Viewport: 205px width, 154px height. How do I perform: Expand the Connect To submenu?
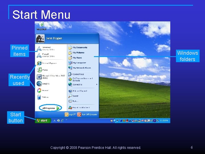coord(83,84)
